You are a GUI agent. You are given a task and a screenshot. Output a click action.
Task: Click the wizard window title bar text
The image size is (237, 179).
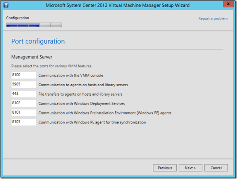coord(117,5)
